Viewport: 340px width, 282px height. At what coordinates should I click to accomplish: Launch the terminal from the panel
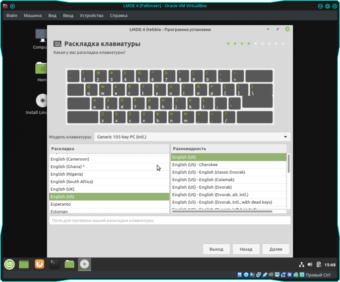pos(54,264)
